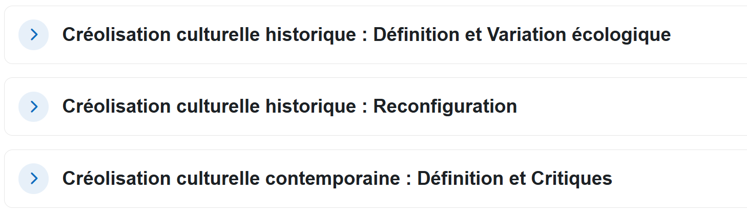Open the 'Définition et Critiques' heading text

(x=514, y=178)
